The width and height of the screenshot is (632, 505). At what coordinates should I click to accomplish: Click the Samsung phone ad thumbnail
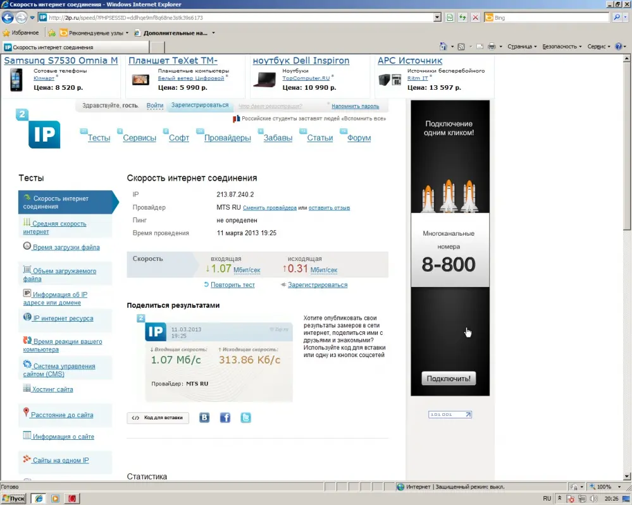point(16,80)
